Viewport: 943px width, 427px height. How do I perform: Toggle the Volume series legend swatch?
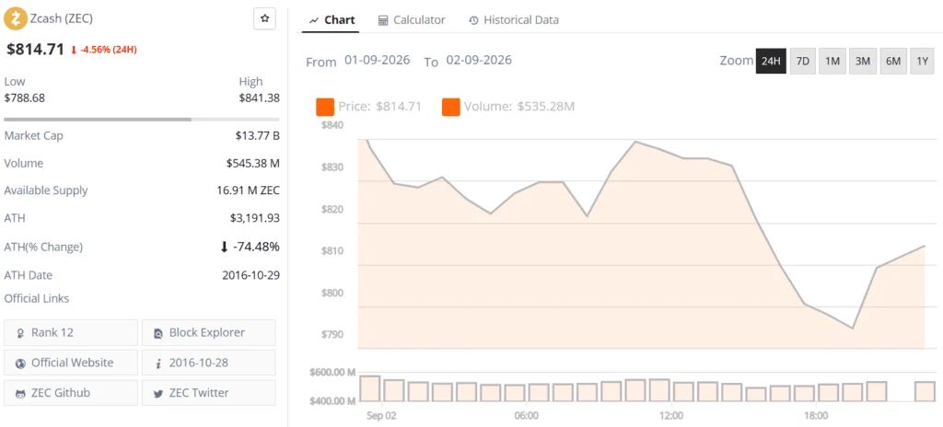[x=450, y=107]
